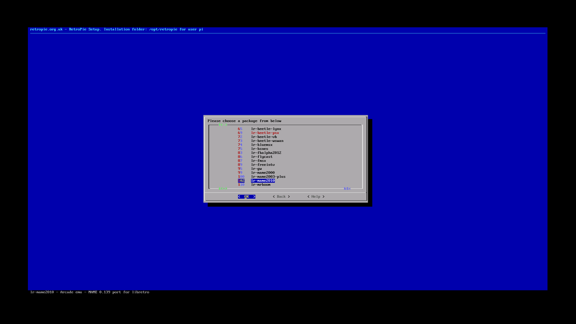Click the Back button

tap(281, 196)
